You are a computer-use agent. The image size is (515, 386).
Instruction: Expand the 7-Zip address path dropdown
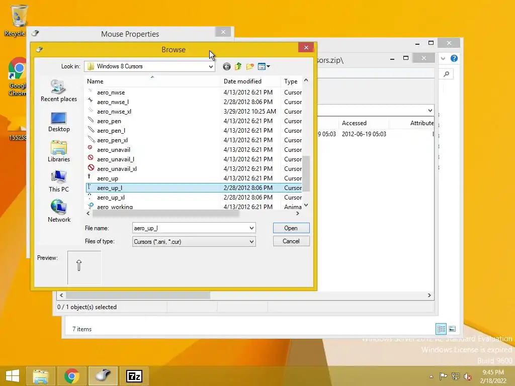tap(430, 111)
